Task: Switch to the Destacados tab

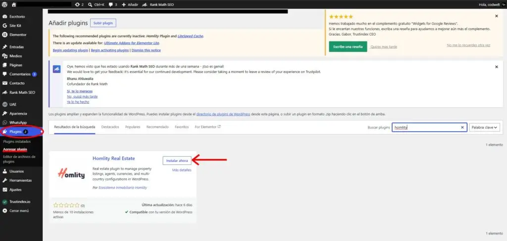Action: [x=110, y=127]
